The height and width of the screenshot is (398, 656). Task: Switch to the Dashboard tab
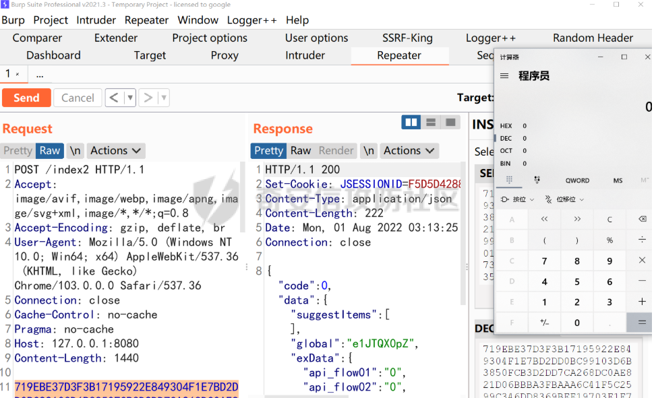coord(53,55)
